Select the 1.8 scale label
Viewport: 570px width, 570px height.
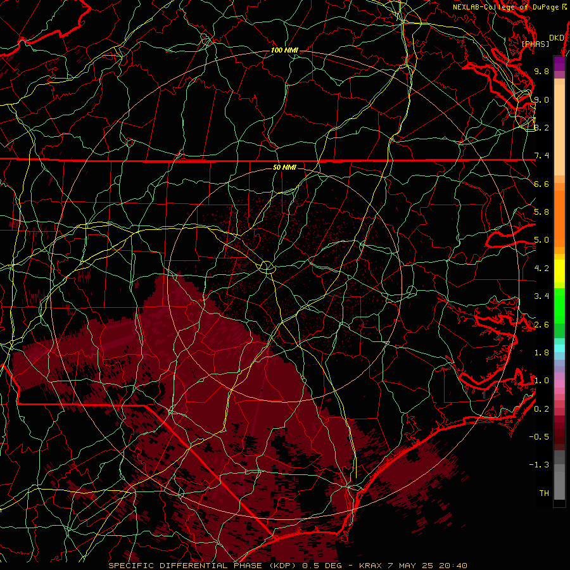pyautogui.click(x=541, y=353)
